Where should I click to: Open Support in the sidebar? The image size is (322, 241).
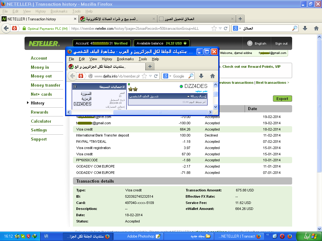pyautogui.click(x=39, y=139)
